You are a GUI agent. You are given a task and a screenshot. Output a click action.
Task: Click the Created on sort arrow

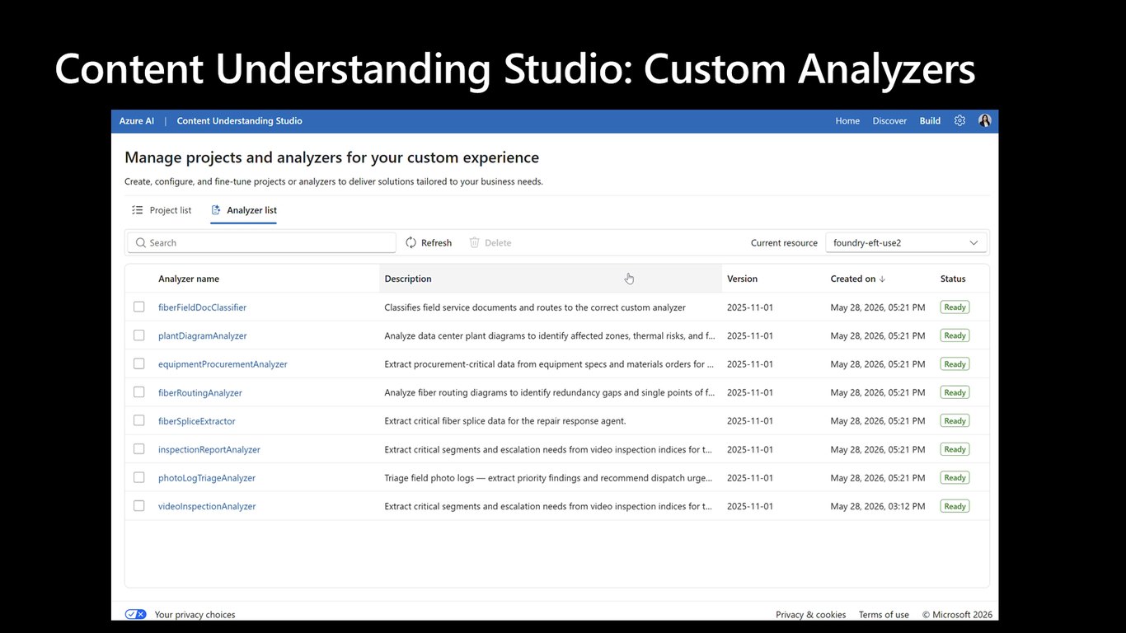[882, 279]
